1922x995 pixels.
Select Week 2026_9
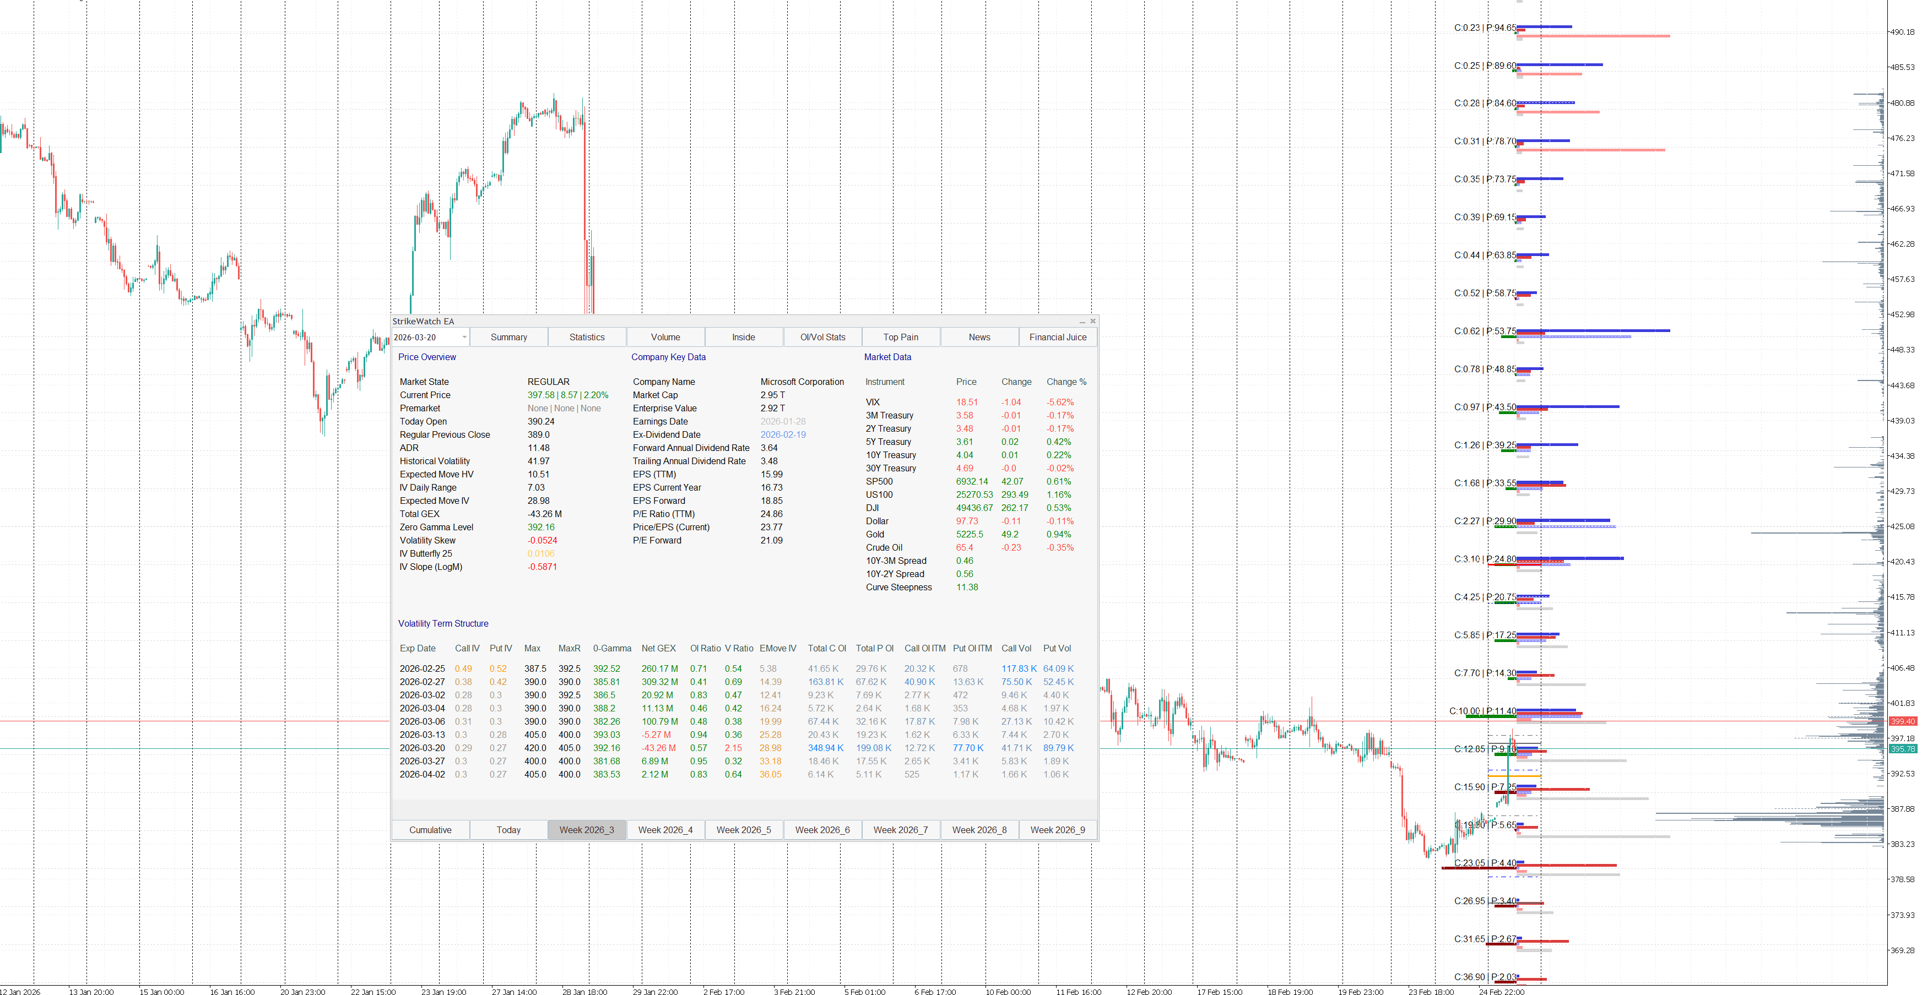1057,829
